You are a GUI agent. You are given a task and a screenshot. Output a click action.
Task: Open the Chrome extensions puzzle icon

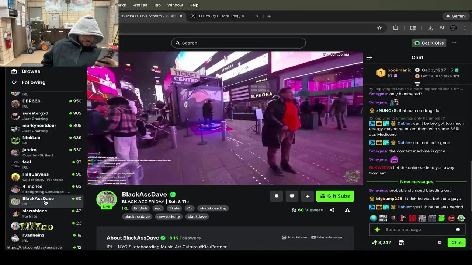tap(396, 28)
